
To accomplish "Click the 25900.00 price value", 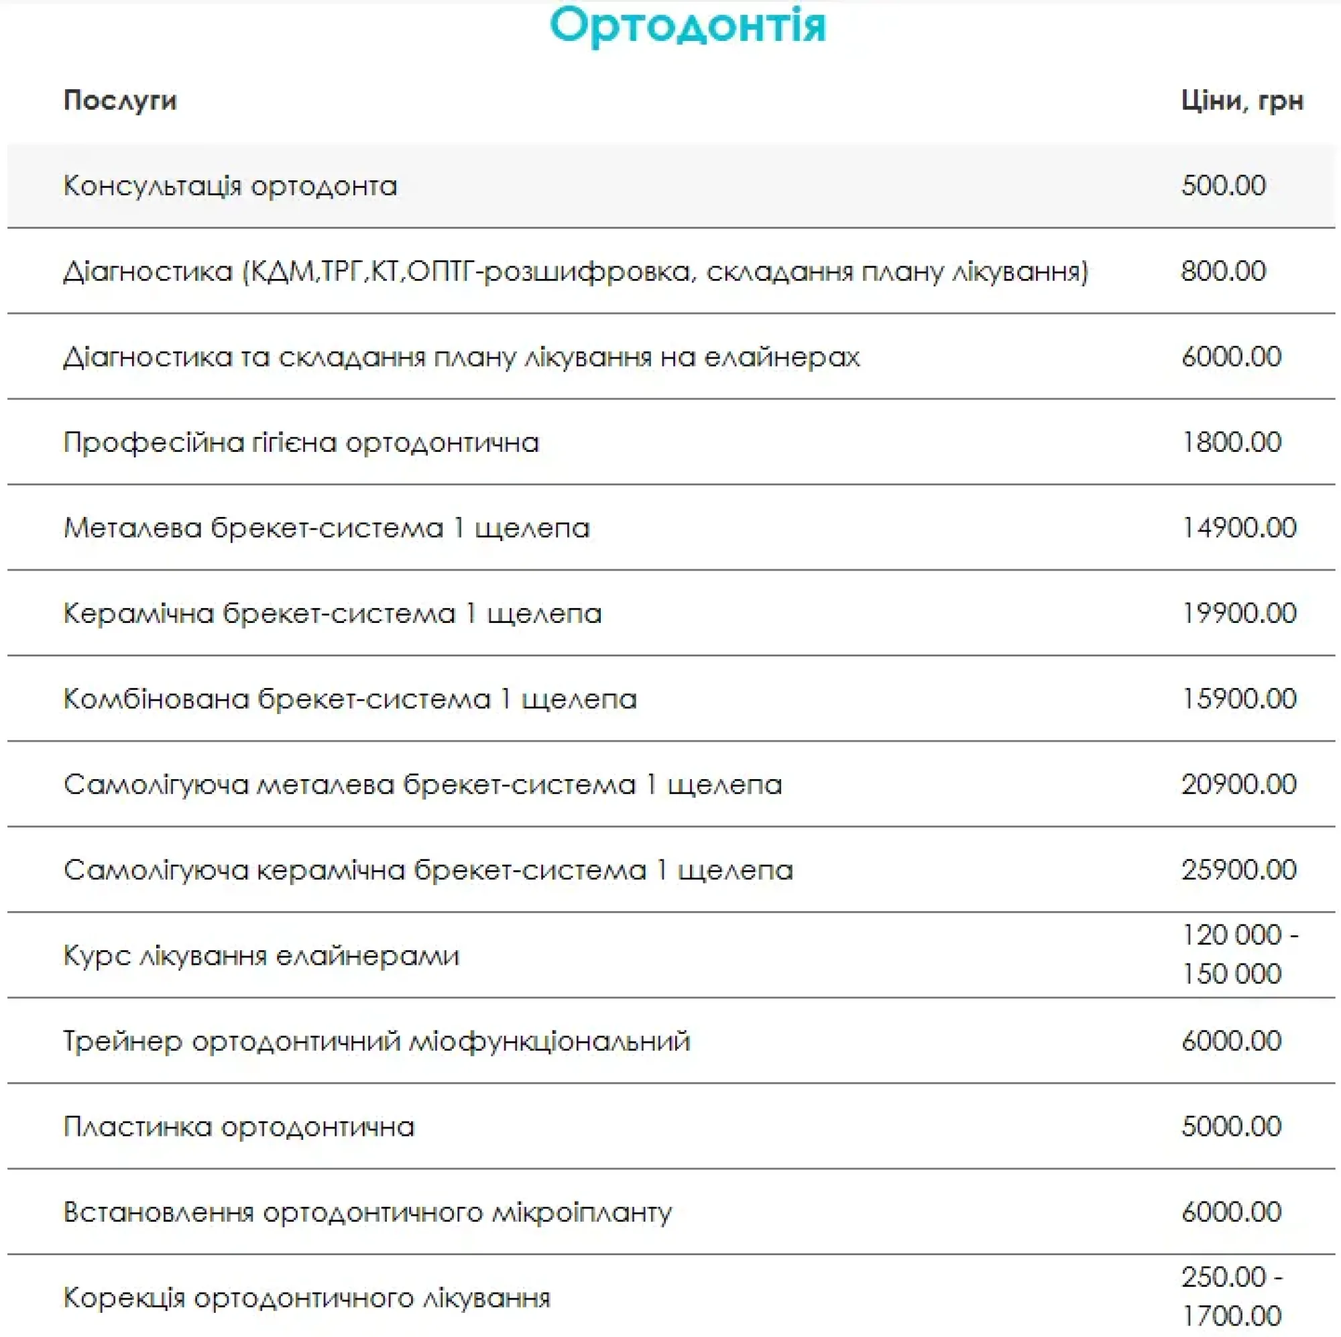I will click(x=1238, y=870).
